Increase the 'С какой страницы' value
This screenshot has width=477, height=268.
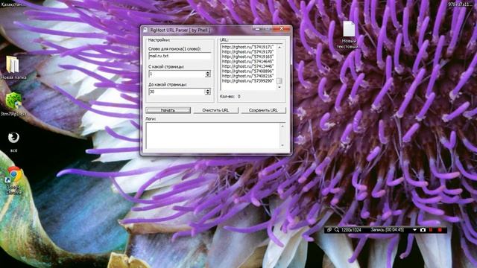(208, 72)
